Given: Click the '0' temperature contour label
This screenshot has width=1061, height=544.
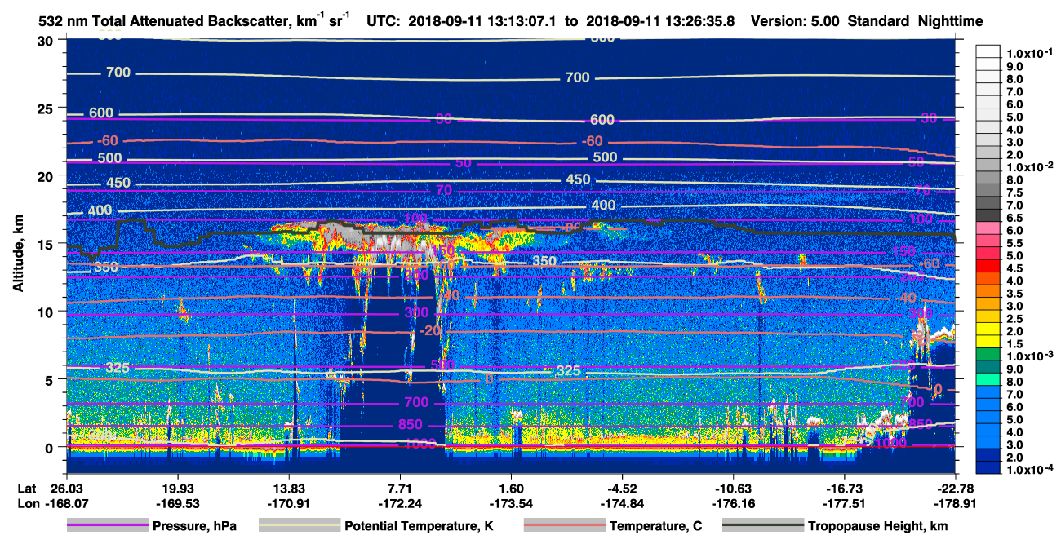Looking at the screenshot, I should pos(489,379).
